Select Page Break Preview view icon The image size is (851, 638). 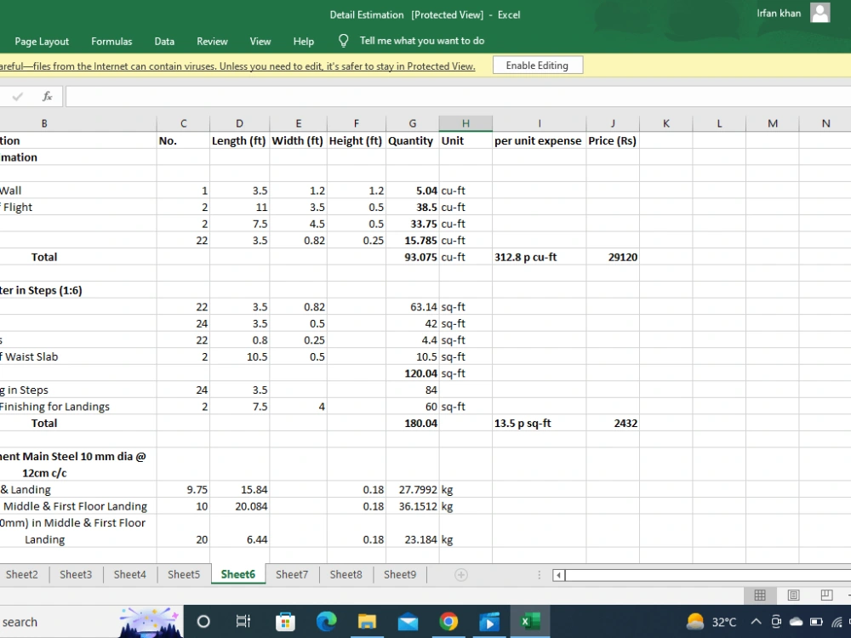pos(825,595)
